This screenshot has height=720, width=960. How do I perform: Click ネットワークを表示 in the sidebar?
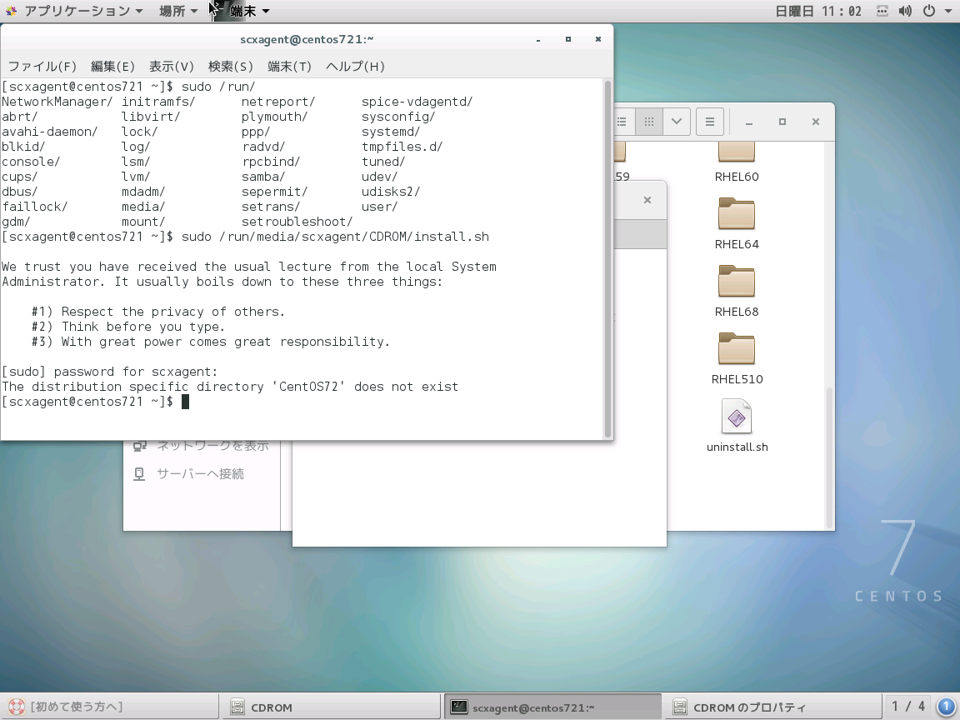[207, 445]
